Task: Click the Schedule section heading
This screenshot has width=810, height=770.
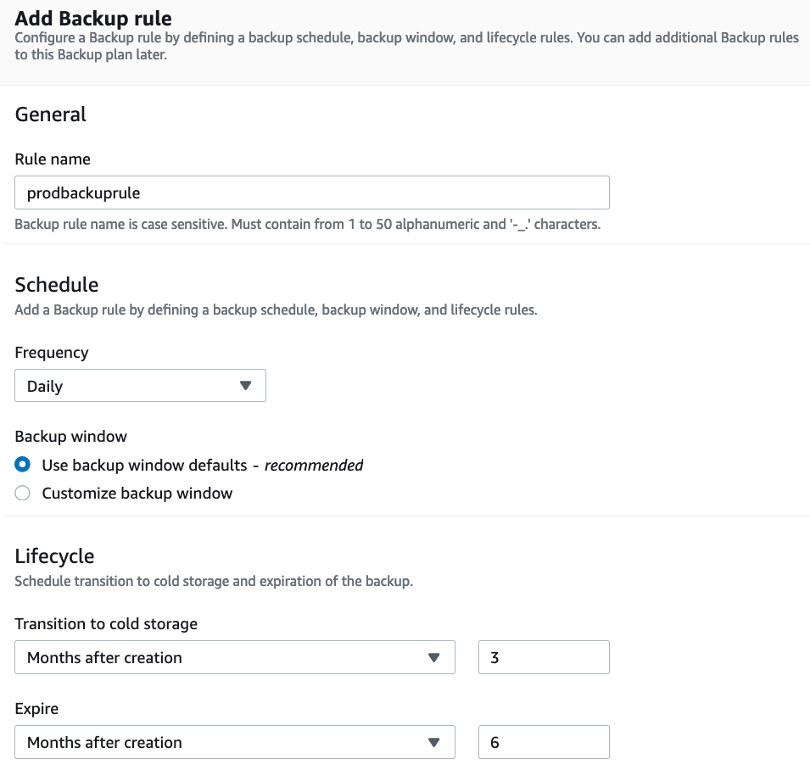Action: click(x=57, y=285)
